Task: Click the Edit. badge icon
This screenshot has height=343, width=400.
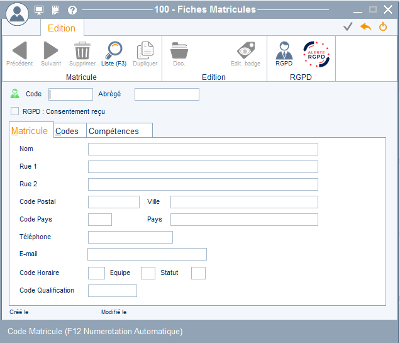Action: coord(245,50)
